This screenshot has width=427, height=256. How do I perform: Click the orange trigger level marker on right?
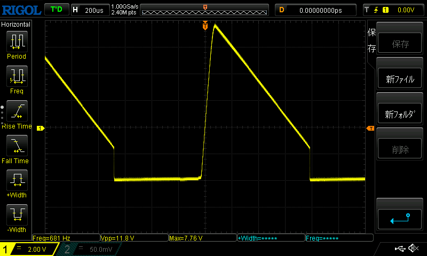(x=370, y=128)
